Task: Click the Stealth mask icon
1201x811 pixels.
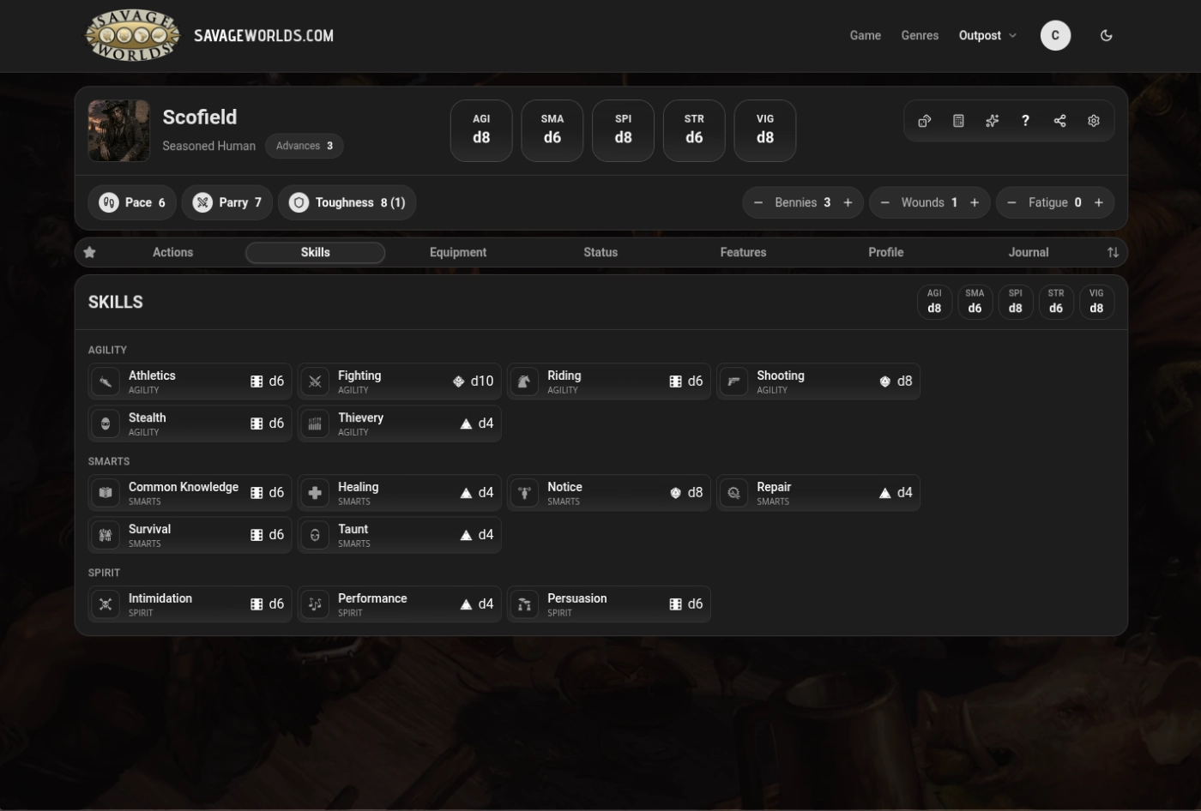Action: 106,424
